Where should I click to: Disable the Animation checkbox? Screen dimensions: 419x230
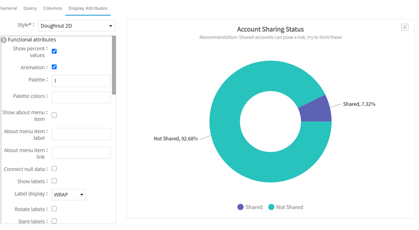click(x=54, y=67)
